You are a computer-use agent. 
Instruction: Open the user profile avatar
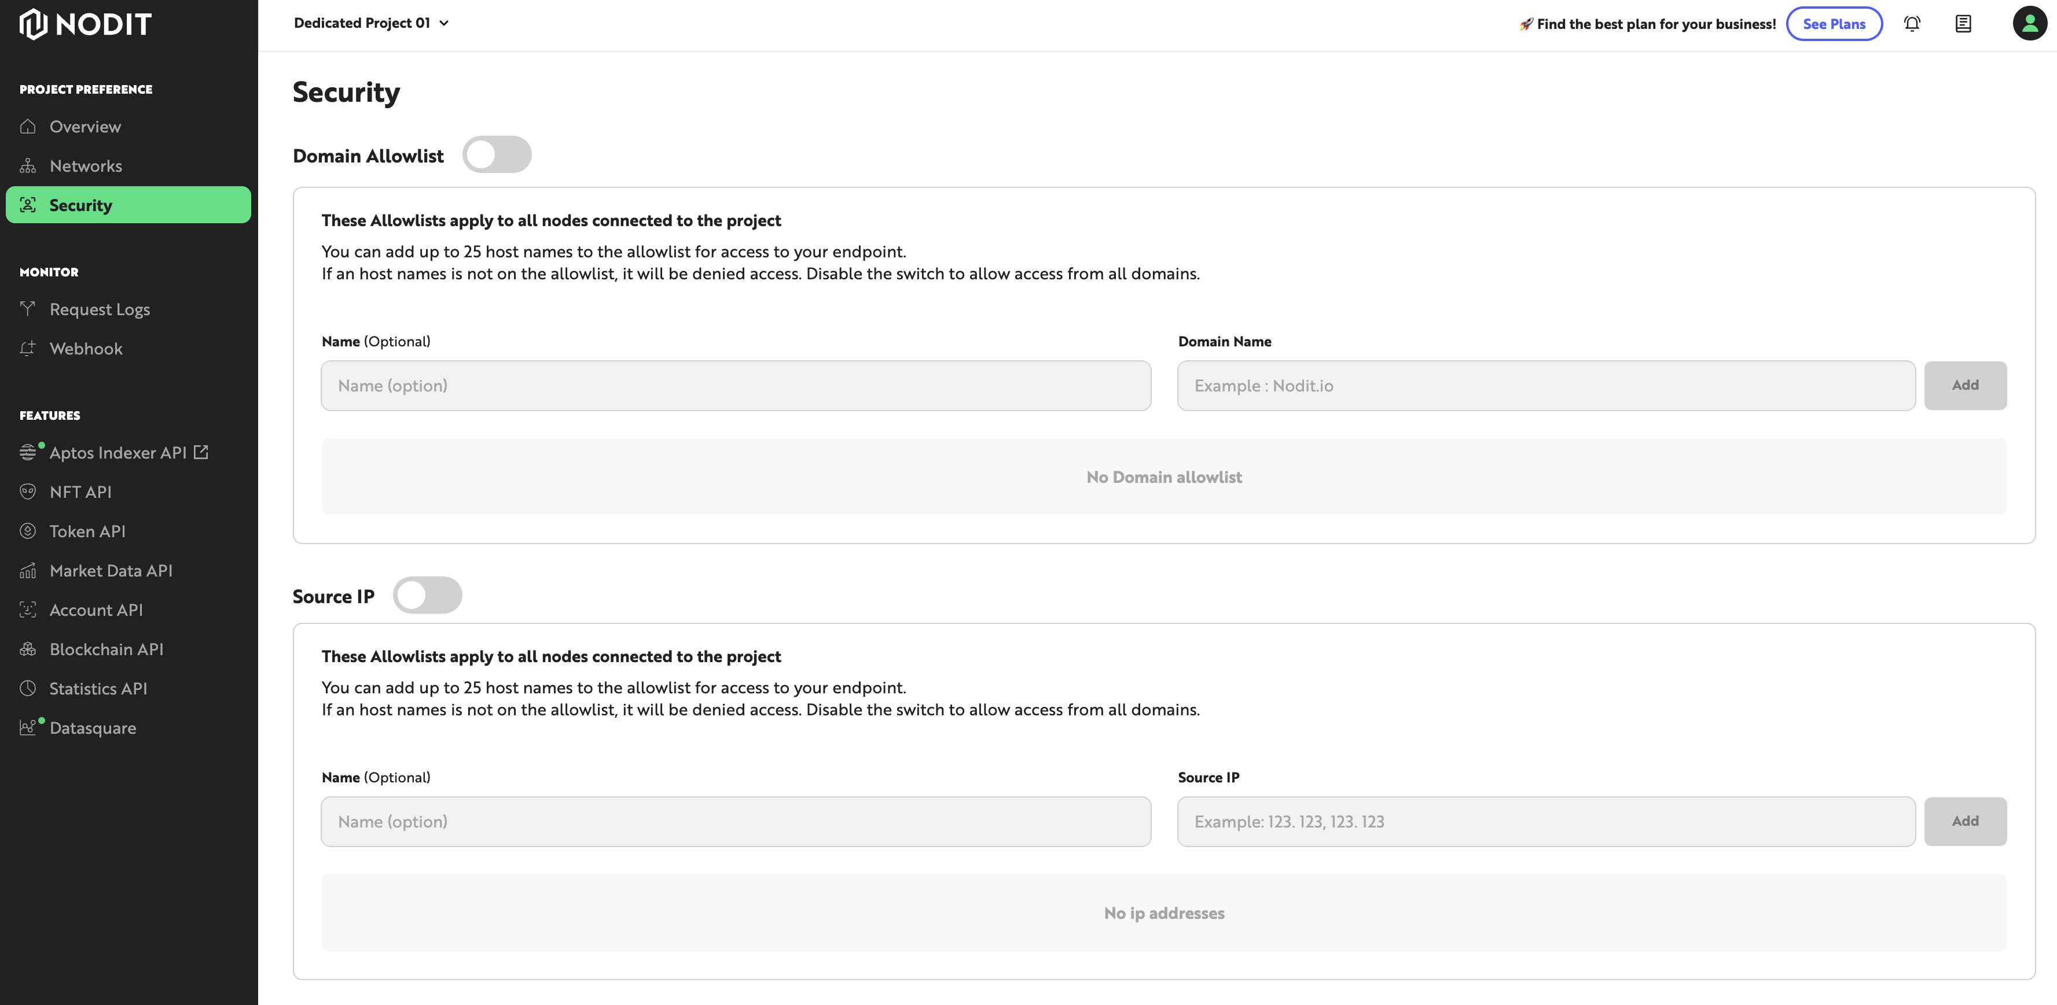tap(2029, 23)
